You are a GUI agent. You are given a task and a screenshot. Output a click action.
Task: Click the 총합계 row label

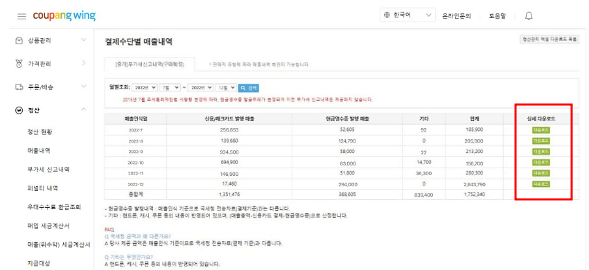pyautogui.click(x=135, y=194)
